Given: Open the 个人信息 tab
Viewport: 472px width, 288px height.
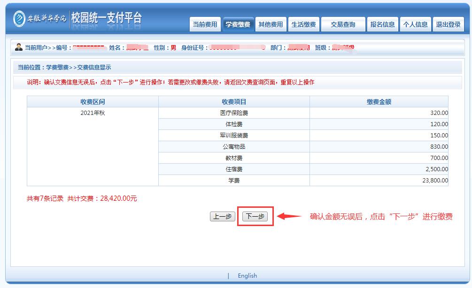Looking at the screenshot, I should (415, 25).
